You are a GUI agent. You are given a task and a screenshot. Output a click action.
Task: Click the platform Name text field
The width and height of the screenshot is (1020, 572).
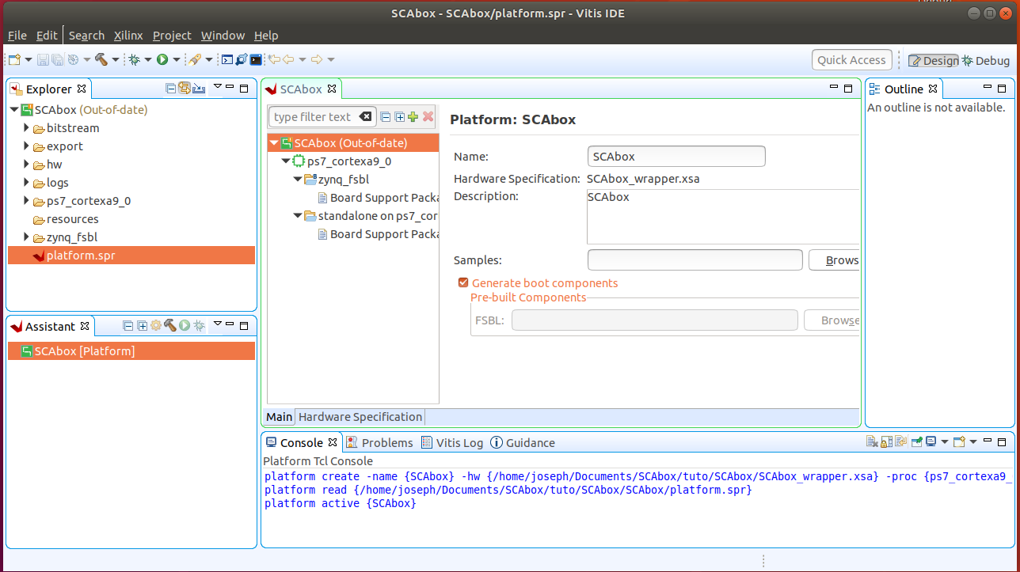(676, 157)
